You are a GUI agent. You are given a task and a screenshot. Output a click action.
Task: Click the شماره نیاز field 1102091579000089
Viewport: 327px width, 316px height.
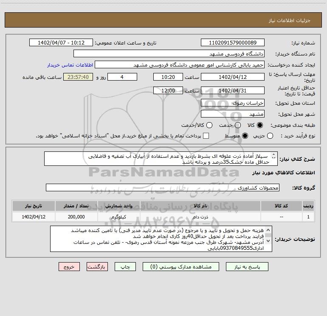(233, 43)
